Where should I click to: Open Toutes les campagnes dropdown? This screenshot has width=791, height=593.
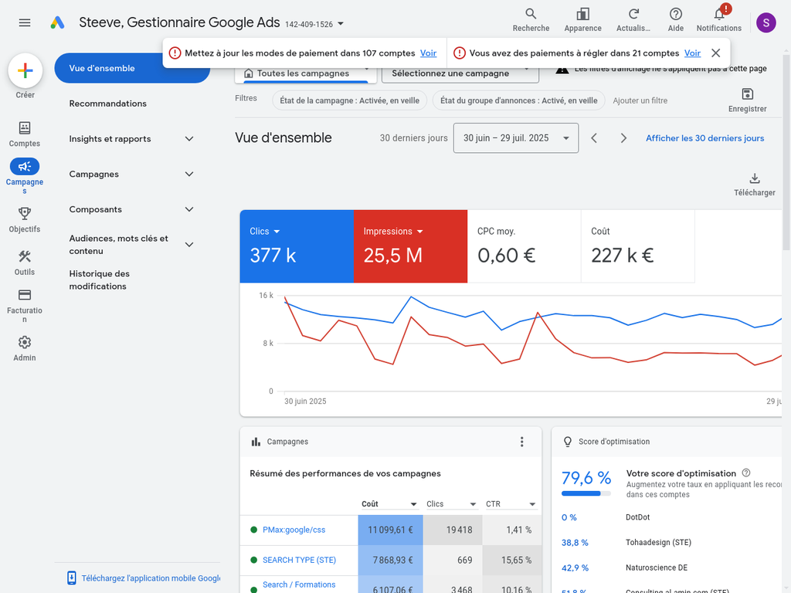(306, 73)
